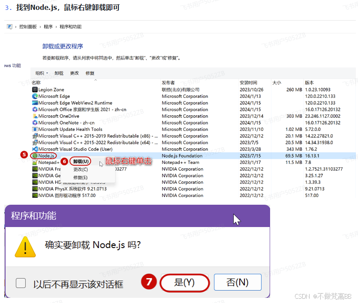Click the control panel icon in breadcrumb
Viewport: 358px width, 303px height.
pos(9,27)
